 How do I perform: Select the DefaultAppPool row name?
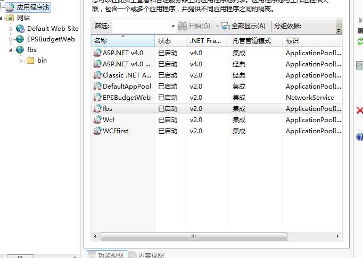click(x=127, y=87)
